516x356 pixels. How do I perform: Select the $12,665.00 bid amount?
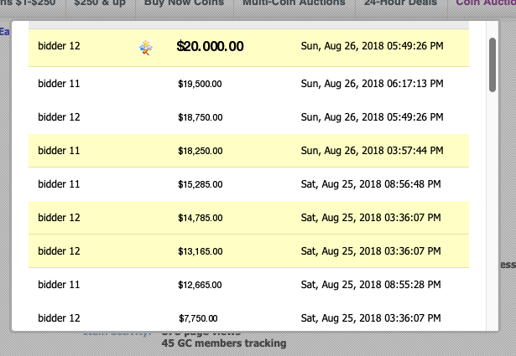(200, 285)
